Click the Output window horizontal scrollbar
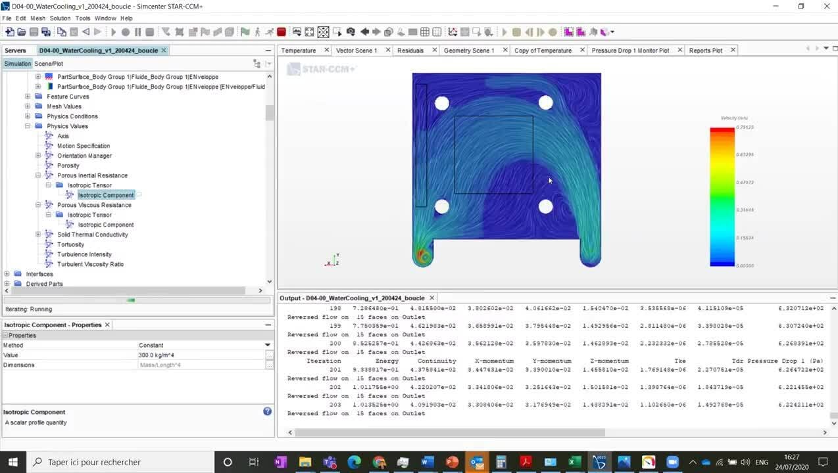838x473 pixels. tap(450, 432)
